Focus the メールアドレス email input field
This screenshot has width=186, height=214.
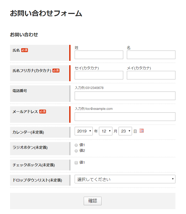click(125, 117)
